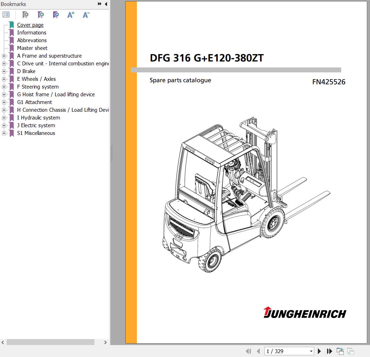
Task: Select G Hoist frame / Load lifting device
Action: 56,95
